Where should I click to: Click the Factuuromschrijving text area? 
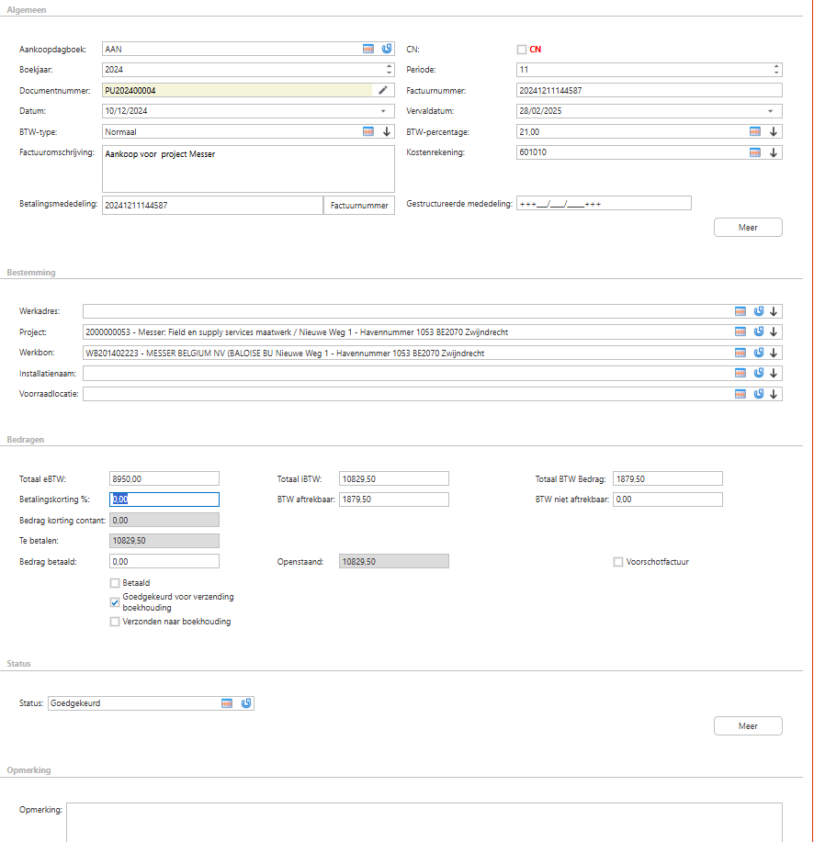(248, 169)
